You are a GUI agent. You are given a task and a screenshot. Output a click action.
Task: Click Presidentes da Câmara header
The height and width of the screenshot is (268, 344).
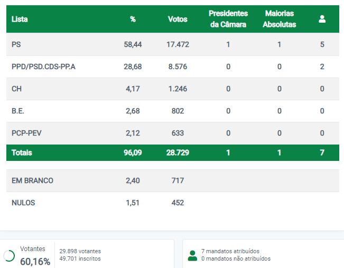228,19
